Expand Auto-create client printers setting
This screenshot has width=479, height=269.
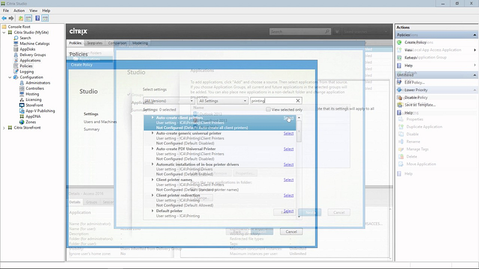click(153, 117)
